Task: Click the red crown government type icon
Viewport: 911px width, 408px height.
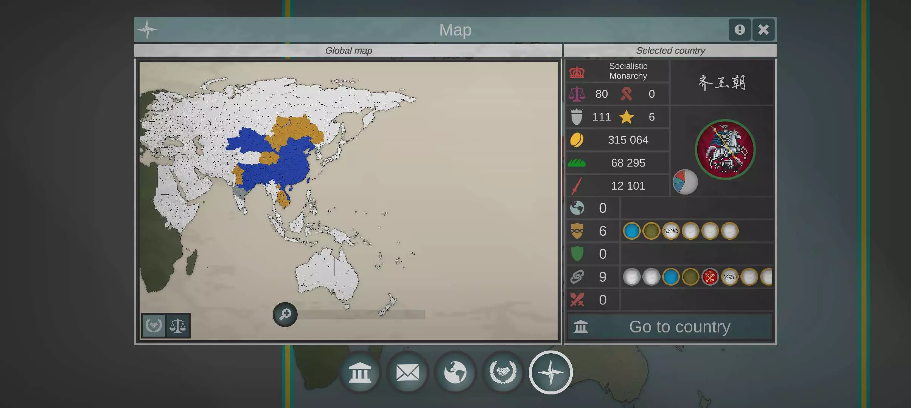Action: tap(577, 71)
